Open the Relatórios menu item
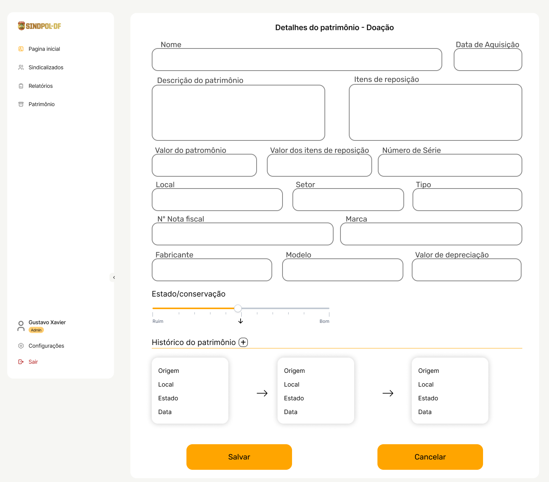Image resolution: width=549 pixels, height=482 pixels. [x=40, y=86]
